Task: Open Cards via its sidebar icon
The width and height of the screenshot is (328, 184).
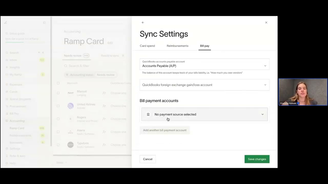Action: pos(7,92)
